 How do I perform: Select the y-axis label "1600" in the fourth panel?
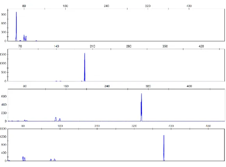(x=3, y=129)
